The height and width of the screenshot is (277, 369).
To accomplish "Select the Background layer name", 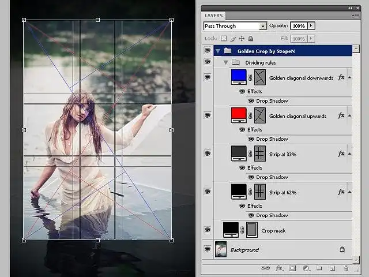I will [244, 250].
